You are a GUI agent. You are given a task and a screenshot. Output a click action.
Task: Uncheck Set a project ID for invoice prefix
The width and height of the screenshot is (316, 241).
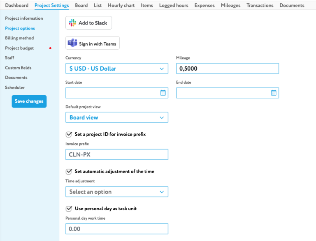[69, 134]
